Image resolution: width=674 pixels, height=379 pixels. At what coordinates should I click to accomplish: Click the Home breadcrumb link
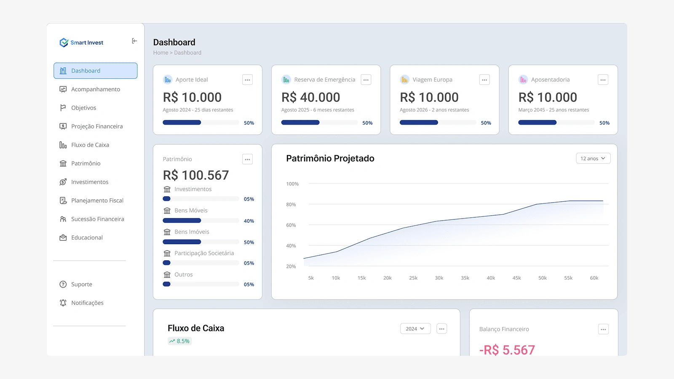[160, 53]
